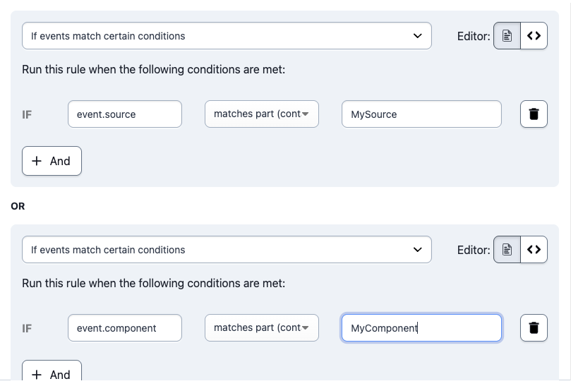Click the event.source field input

click(125, 114)
